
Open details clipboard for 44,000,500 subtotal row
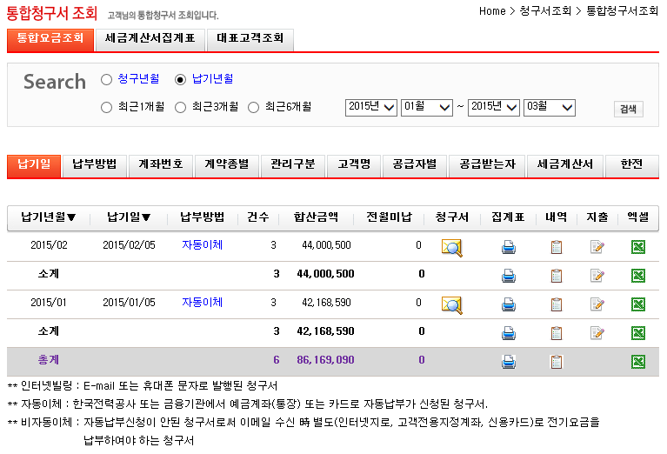tap(557, 276)
